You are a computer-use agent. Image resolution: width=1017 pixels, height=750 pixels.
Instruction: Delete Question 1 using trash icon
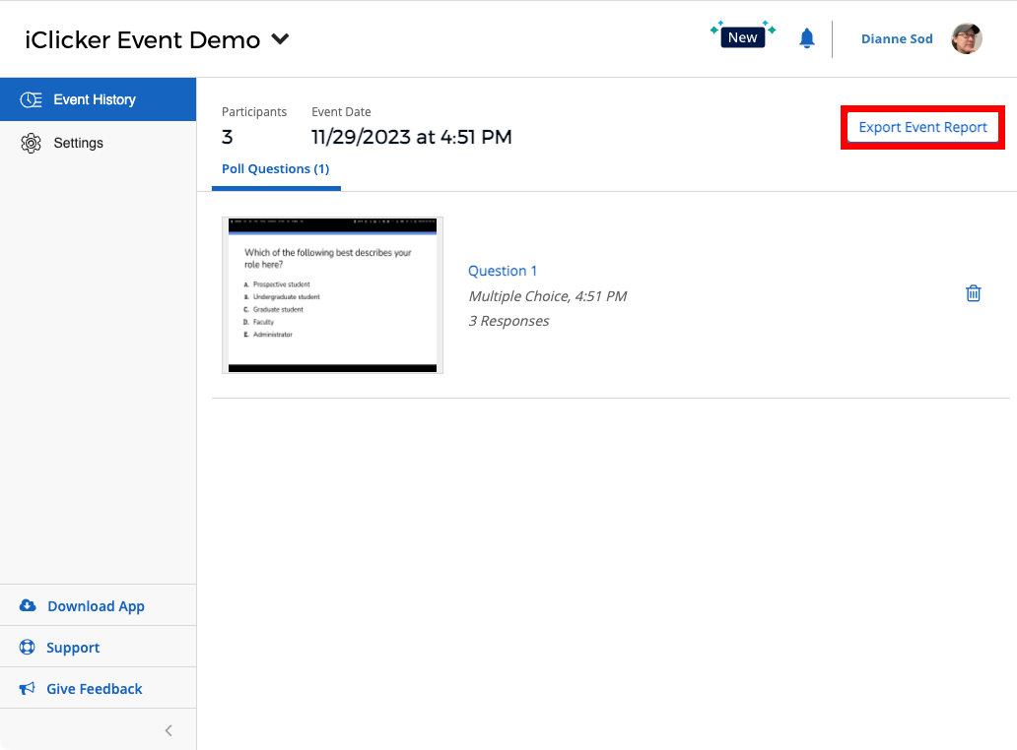pos(973,292)
